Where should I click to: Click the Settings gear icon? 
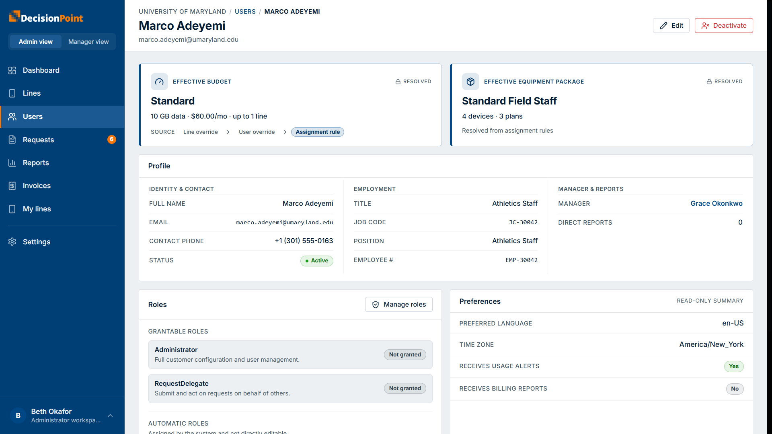[x=12, y=242]
